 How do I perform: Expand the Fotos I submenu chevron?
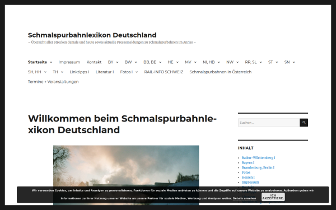point(137,72)
